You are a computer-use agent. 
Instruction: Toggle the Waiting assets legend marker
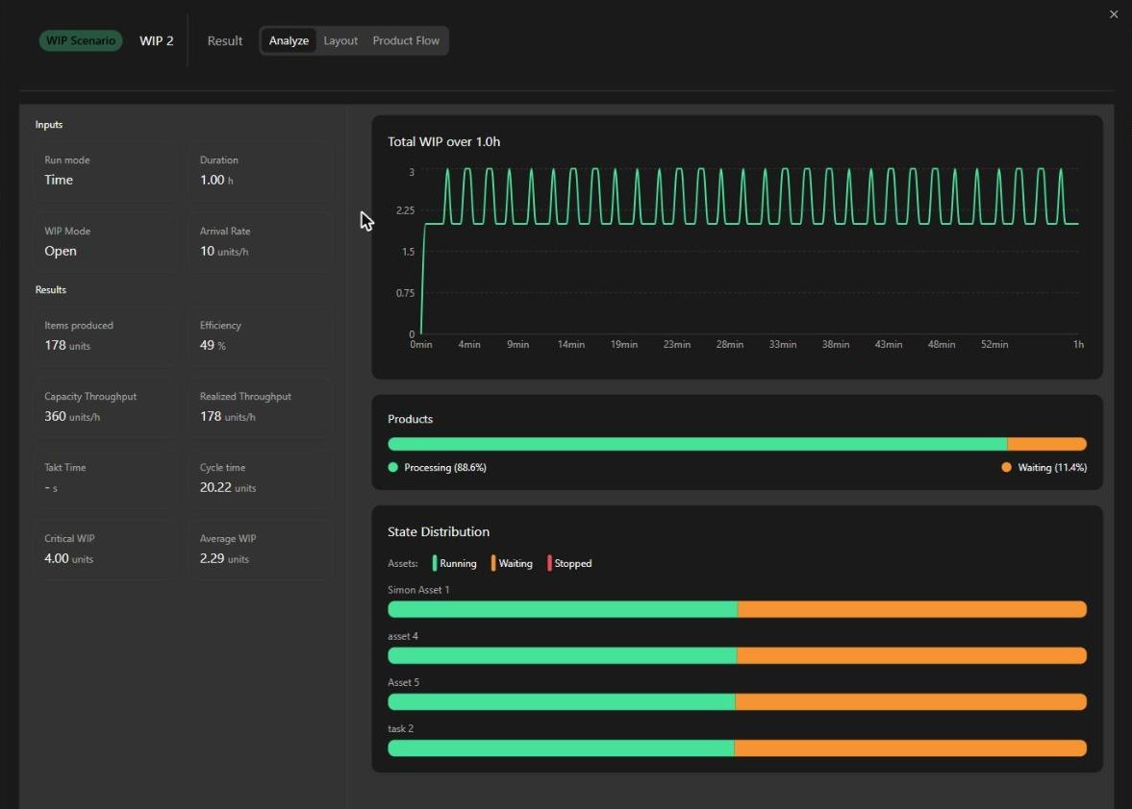[493, 563]
